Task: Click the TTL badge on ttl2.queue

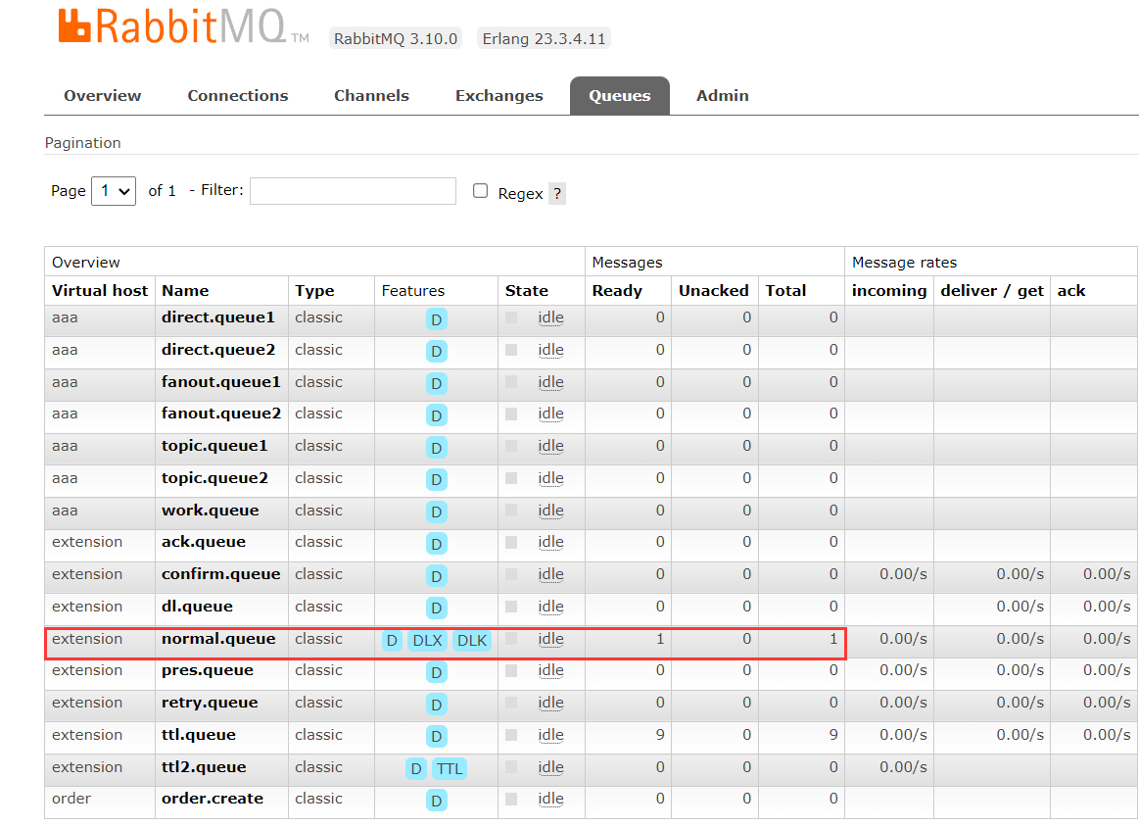Action: [x=450, y=769]
